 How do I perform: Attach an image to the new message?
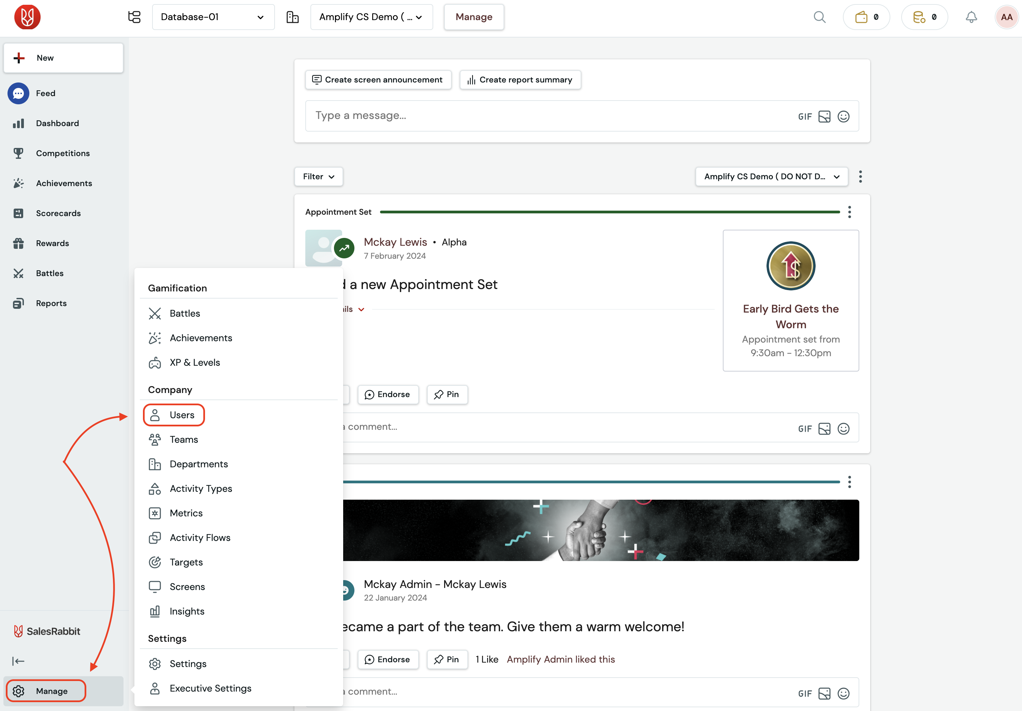[x=824, y=117]
